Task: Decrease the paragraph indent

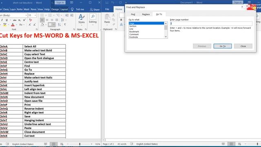Action: click(x=67, y=16)
